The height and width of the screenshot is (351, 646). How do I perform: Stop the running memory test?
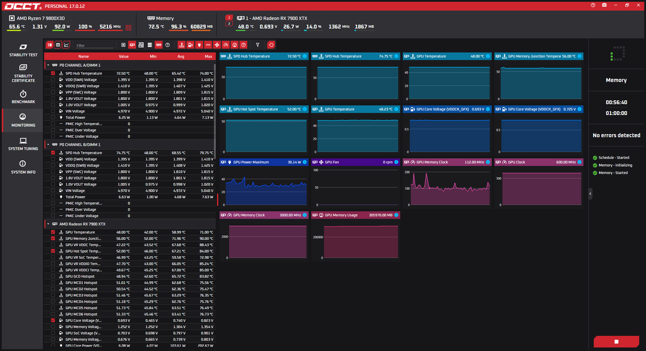tap(616, 341)
